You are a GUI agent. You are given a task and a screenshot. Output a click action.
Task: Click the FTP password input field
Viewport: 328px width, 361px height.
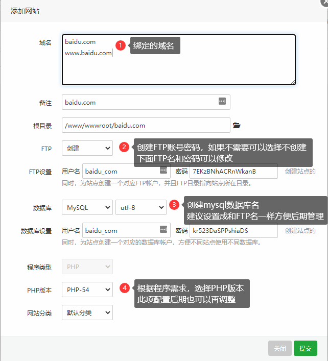point(233,171)
